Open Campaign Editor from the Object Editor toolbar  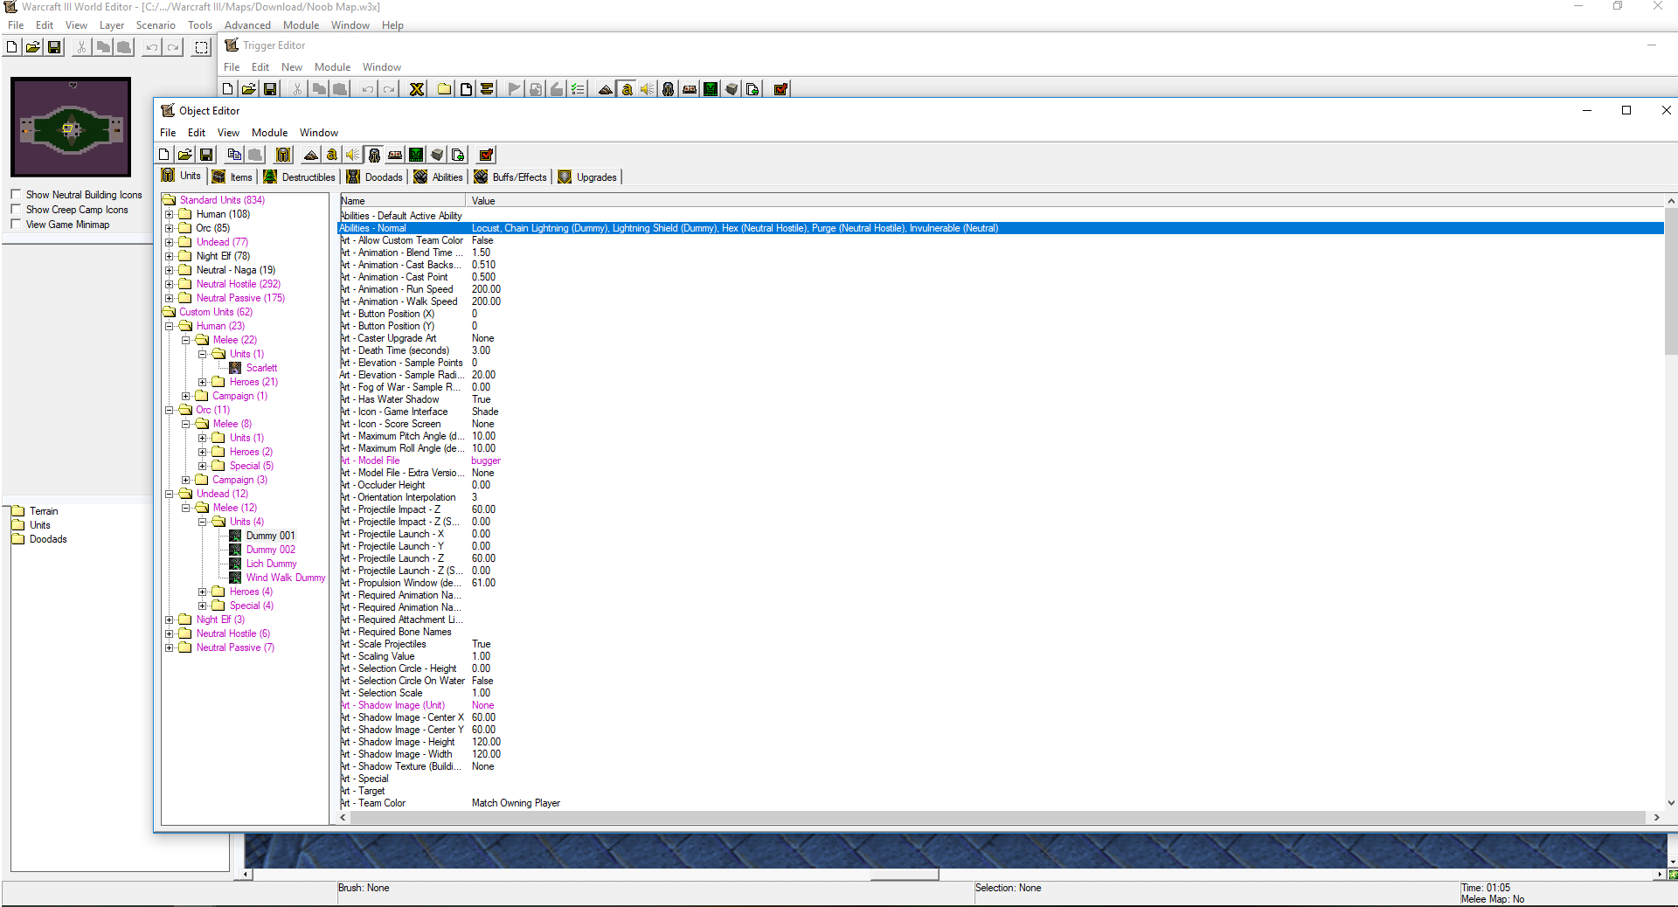coord(395,155)
